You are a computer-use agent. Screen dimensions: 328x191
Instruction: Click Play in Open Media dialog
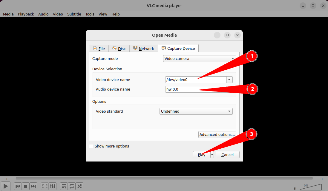click(201, 155)
